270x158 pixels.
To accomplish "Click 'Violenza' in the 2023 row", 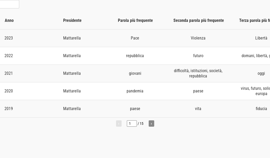I will (x=198, y=38).
